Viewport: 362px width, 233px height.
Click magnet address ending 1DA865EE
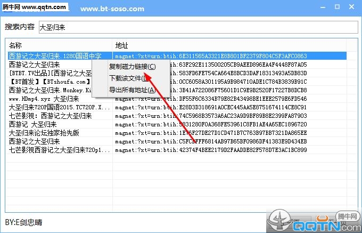(211, 133)
